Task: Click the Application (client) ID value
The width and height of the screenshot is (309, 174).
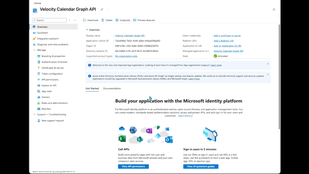Action: 138,41
